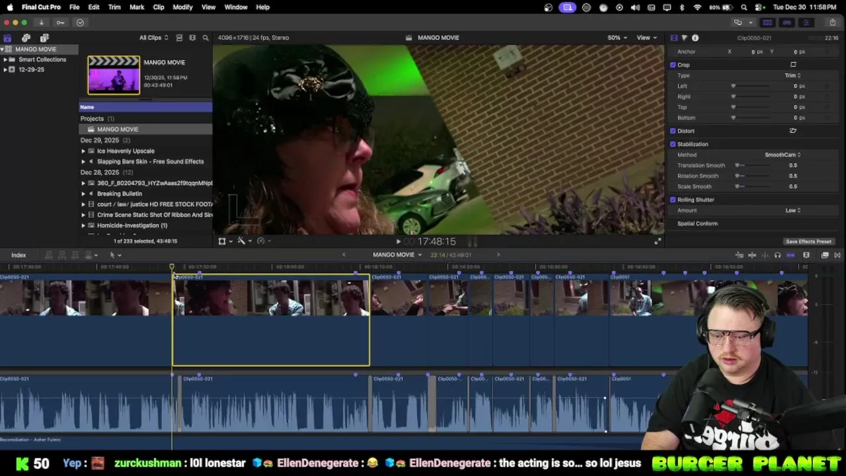Show the Libraries sidebar clapper icon
The image size is (846, 476).
[x=7, y=38]
